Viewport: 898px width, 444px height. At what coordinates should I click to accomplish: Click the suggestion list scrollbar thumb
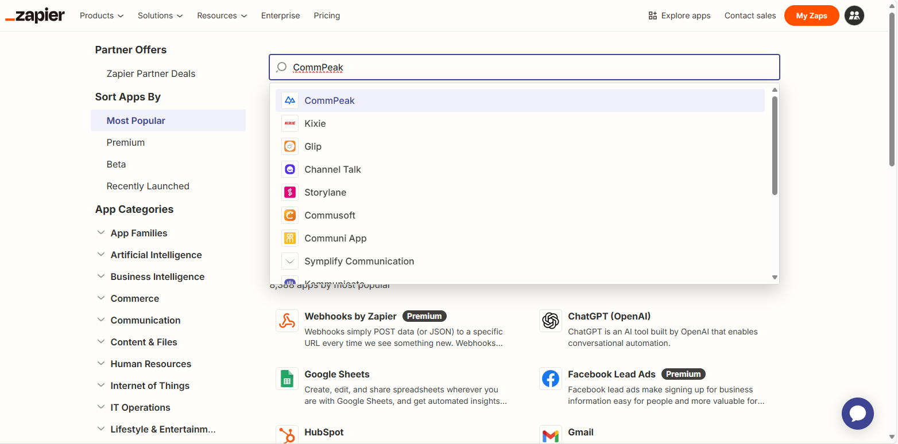click(x=775, y=146)
